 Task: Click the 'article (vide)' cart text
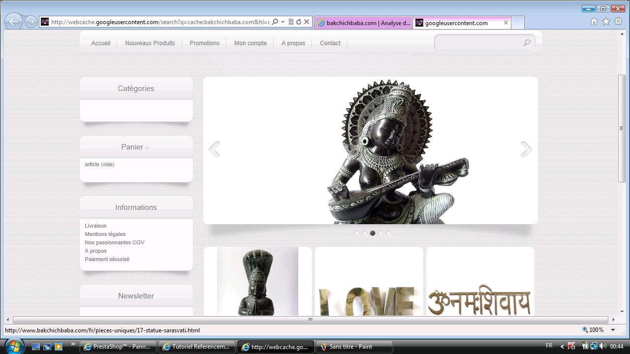pyautogui.click(x=99, y=164)
